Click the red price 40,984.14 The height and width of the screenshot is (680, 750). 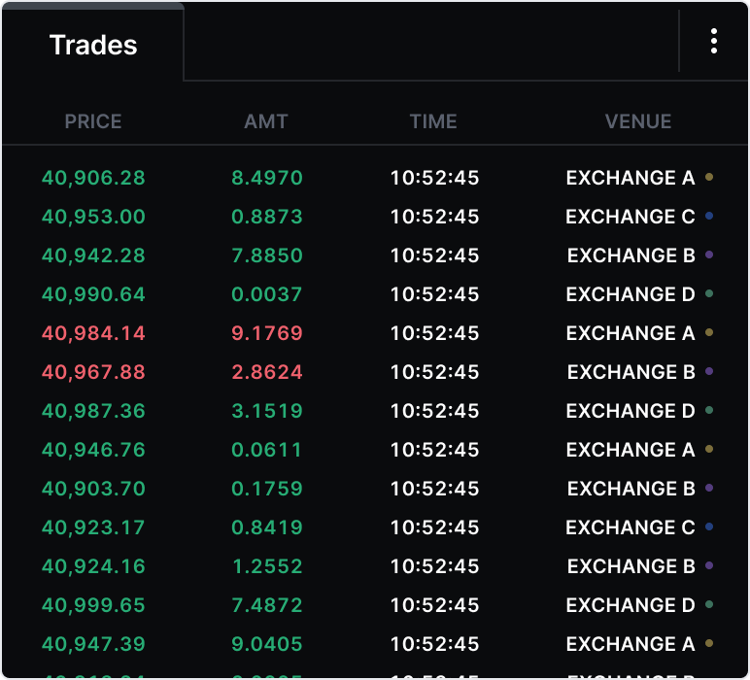coord(93,333)
